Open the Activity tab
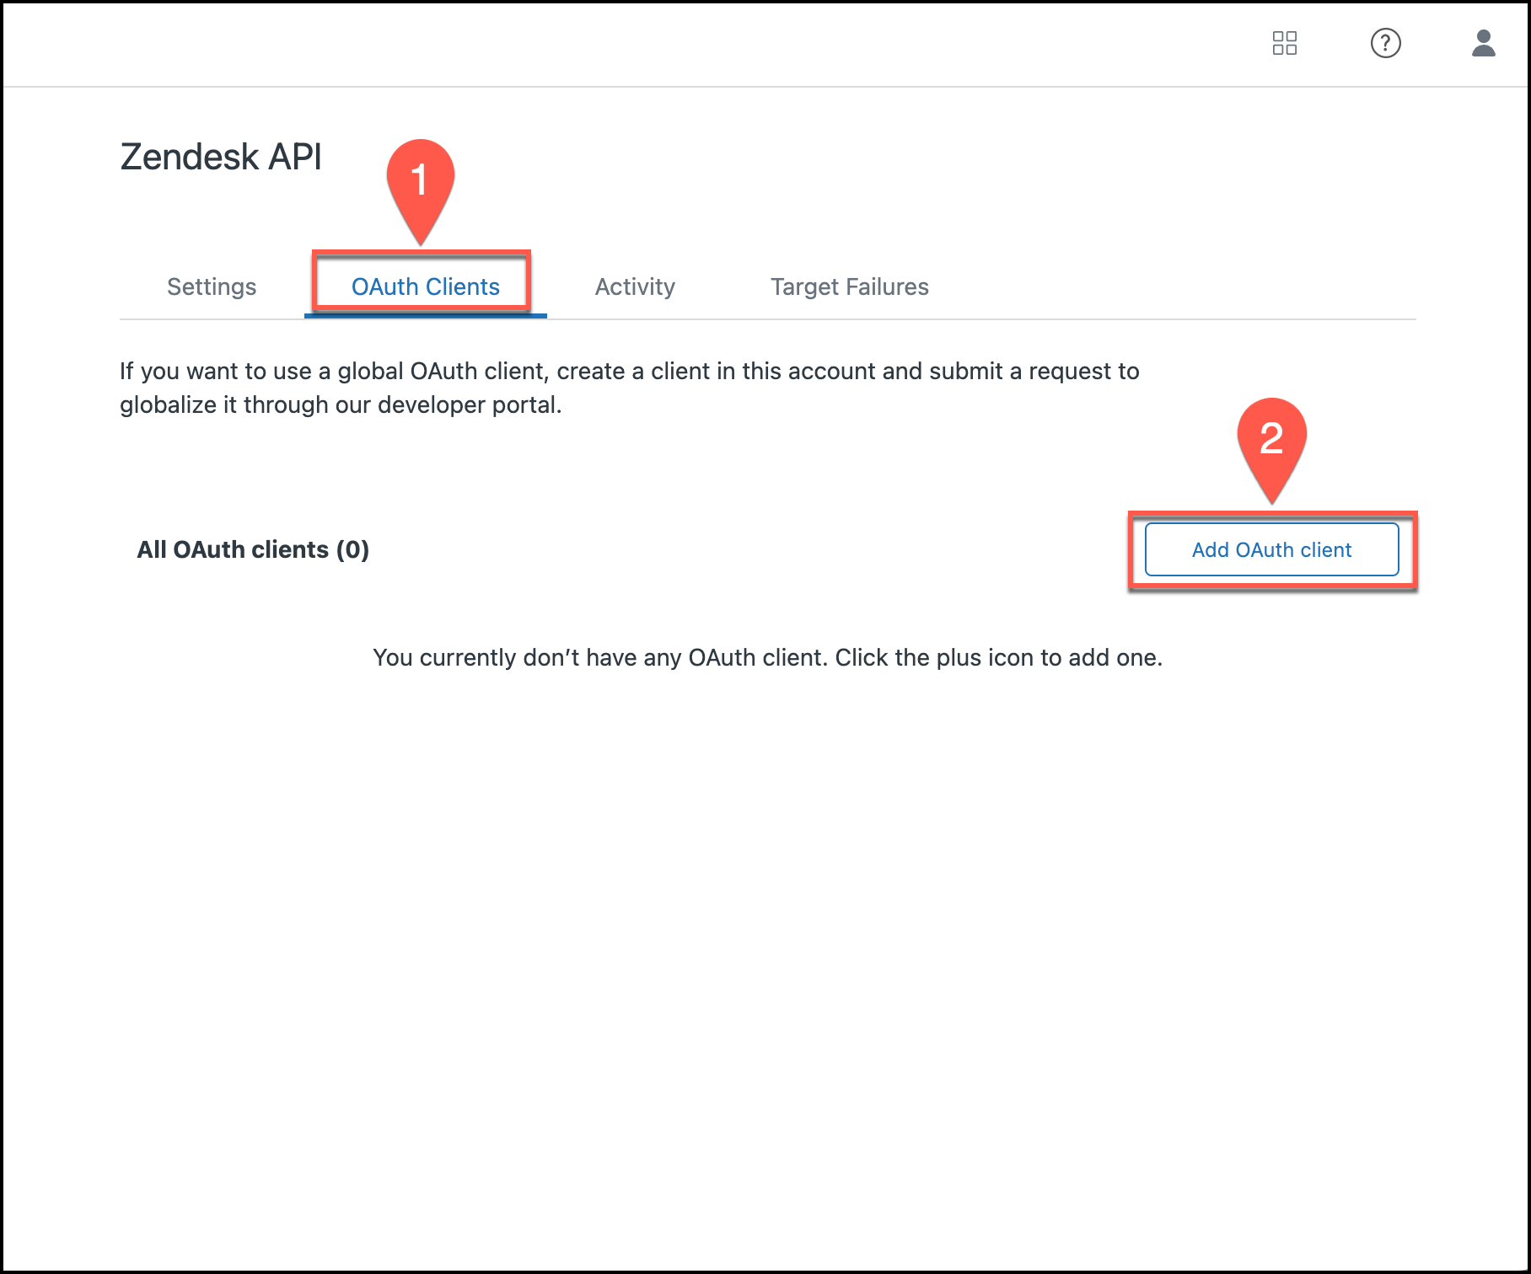Screen dimensions: 1531x1274 (x=634, y=286)
